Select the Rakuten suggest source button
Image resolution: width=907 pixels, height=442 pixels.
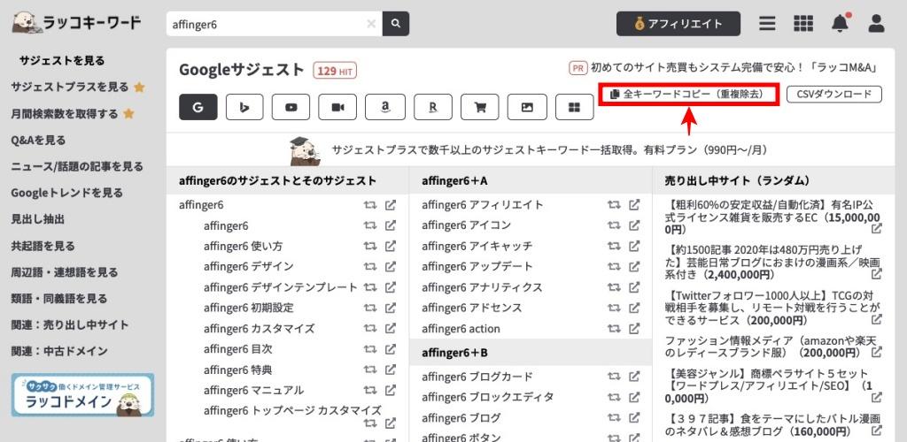click(432, 107)
